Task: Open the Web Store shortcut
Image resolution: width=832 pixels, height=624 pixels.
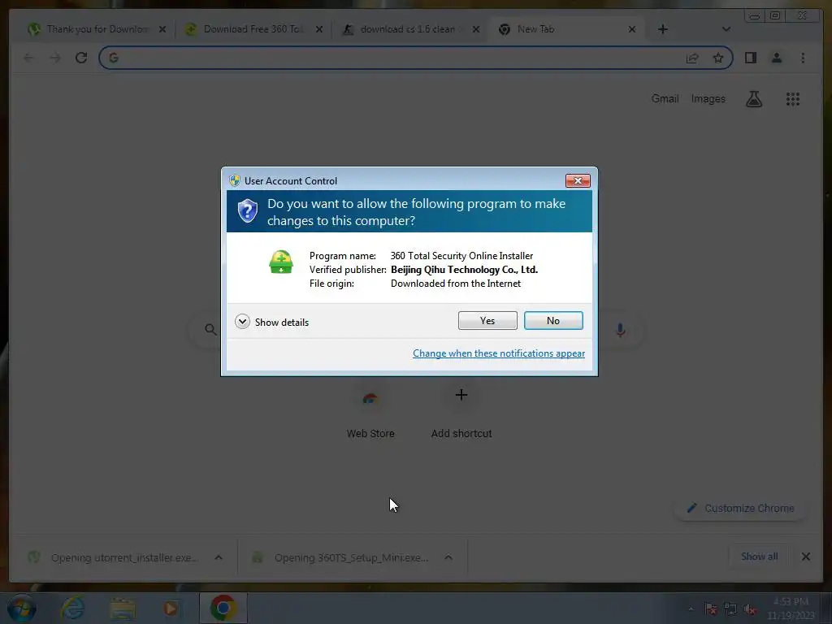Action: (370, 411)
